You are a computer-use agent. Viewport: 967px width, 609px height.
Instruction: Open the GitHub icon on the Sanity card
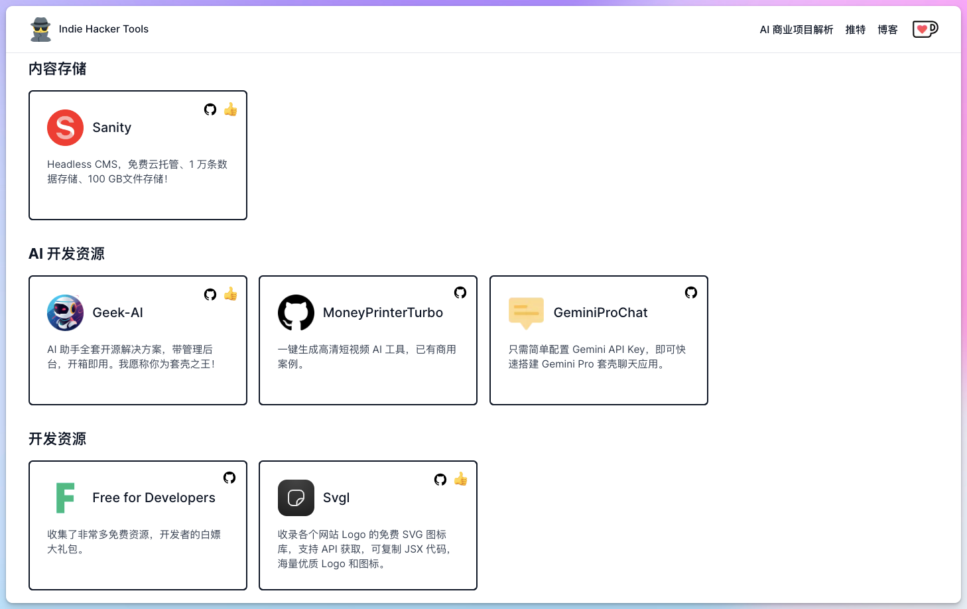coord(210,109)
